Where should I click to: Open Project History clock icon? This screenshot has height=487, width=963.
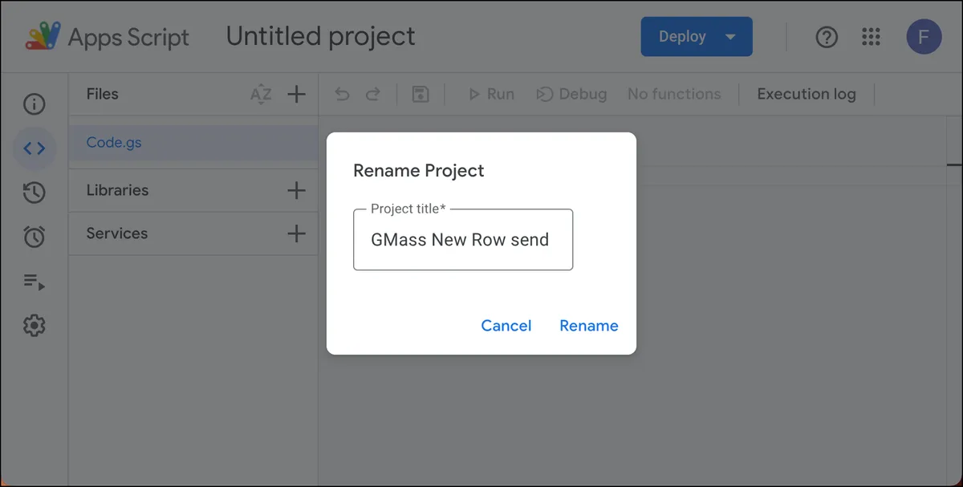click(x=34, y=193)
